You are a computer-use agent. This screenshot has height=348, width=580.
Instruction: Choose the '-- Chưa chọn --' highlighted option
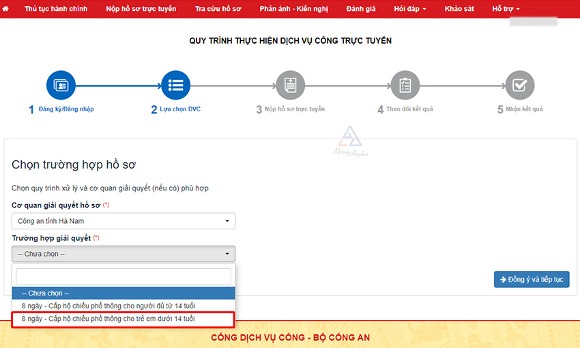pyautogui.click(x=124, y=293)
